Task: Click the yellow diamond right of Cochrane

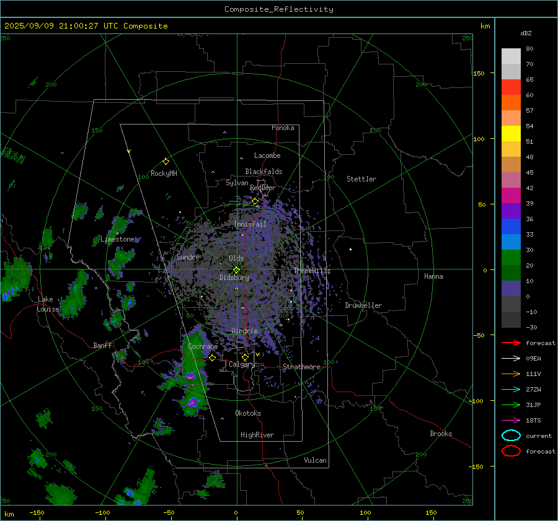Action: (212, 358)
